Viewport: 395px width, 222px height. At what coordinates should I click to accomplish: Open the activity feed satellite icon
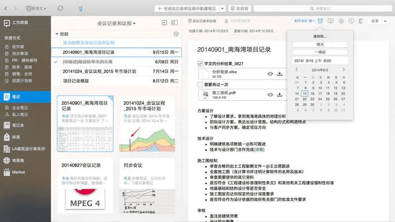point(80,8)
